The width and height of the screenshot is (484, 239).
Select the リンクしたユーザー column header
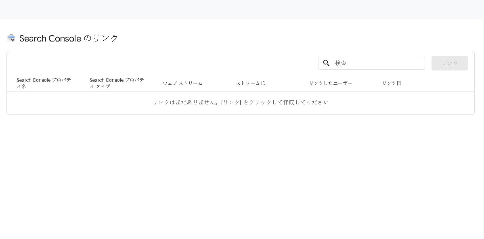(330, 83)
